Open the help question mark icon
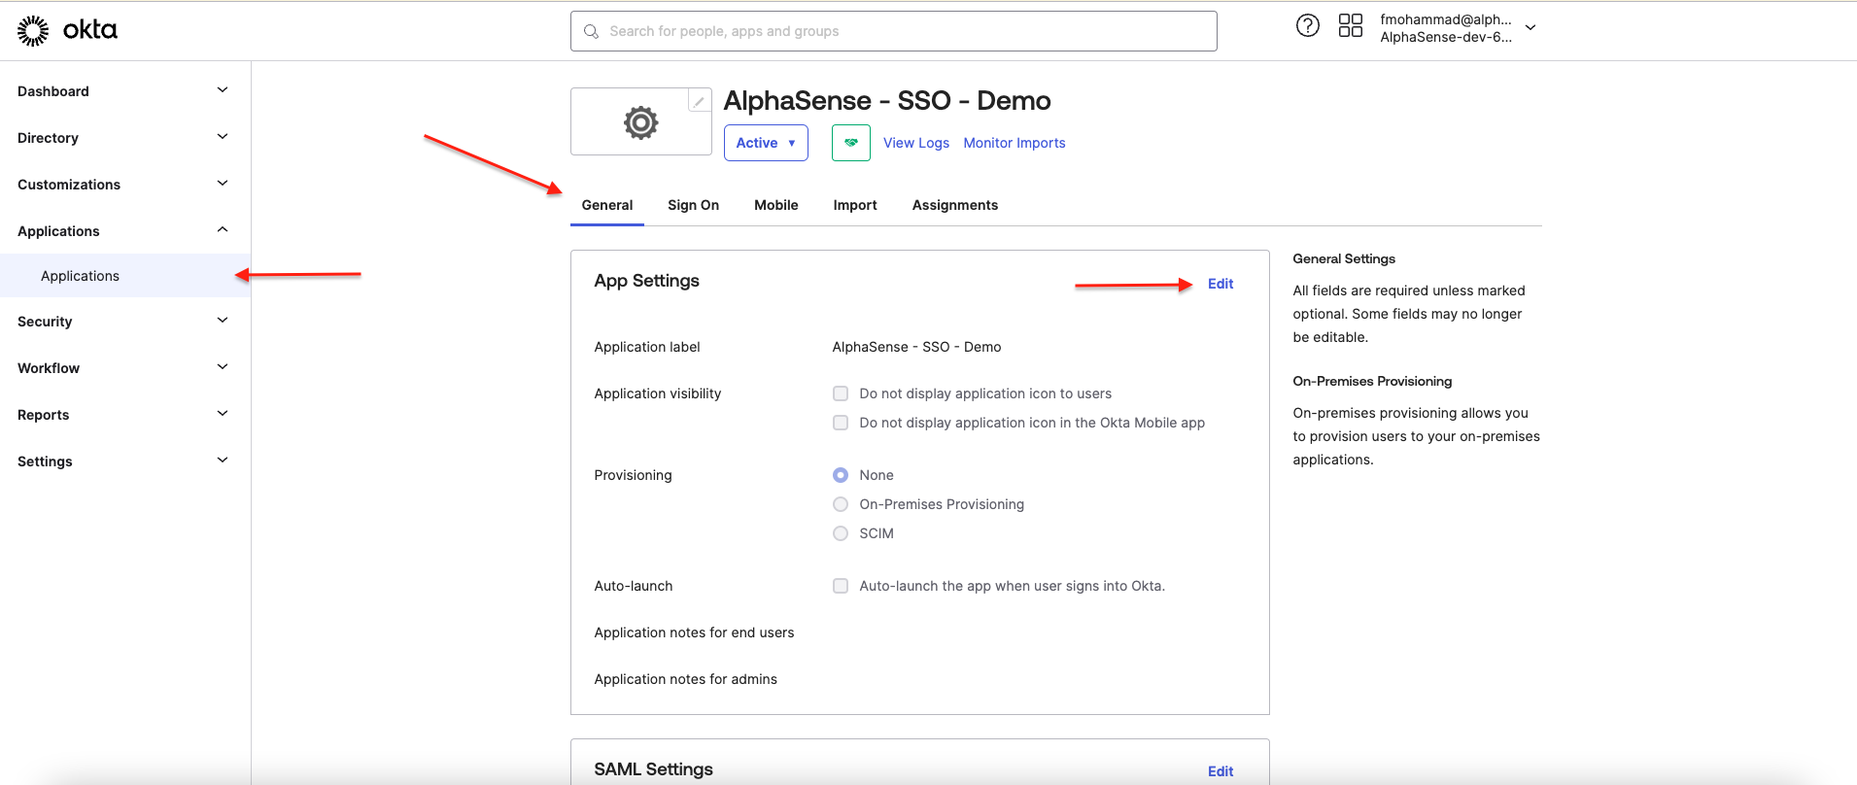The height and width of the screenshot is (785, 1857). (1308, 26)
